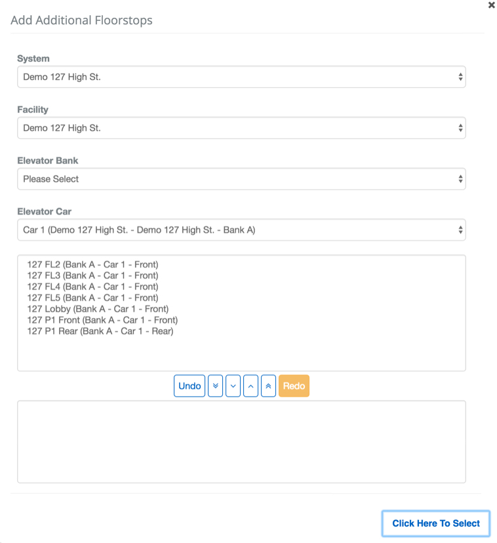Viewport: 497px width, 543px height.
Task: Click the single chevron up remove icon
Action: [250, 386]
